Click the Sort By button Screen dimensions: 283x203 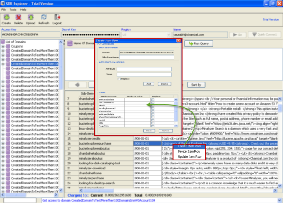196,85
